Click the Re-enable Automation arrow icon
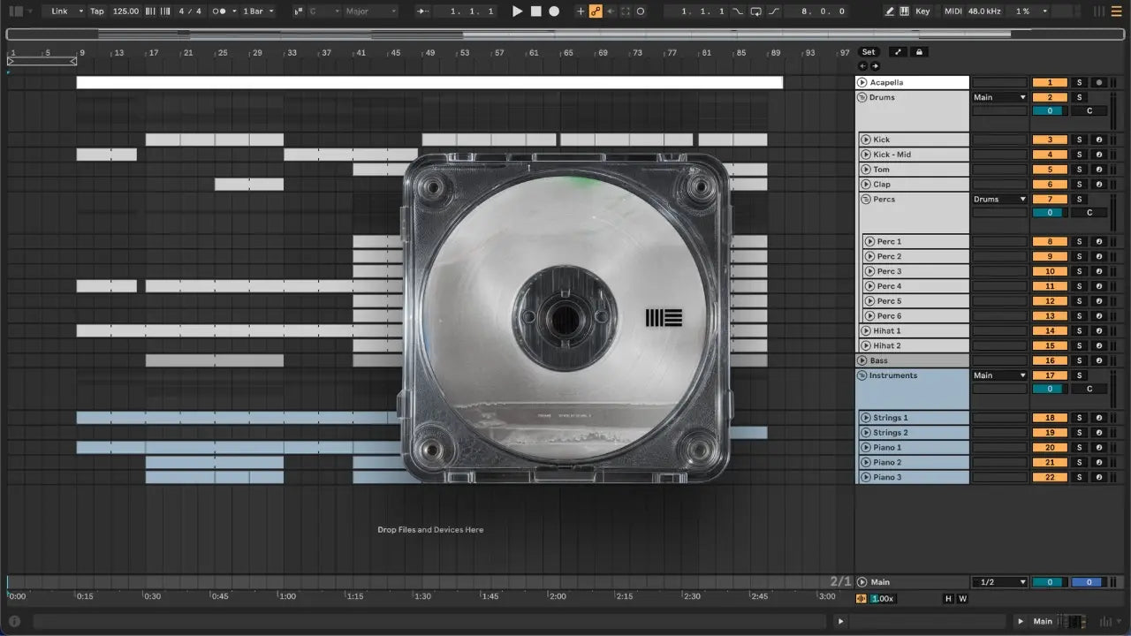1131x636 pixels. [611, 11]
